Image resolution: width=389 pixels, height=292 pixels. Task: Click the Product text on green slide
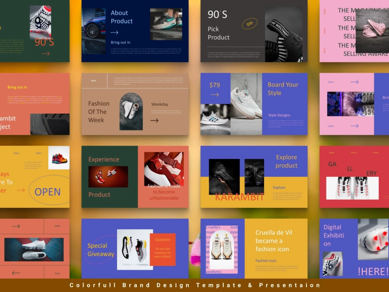pyautogui.click(x=99, y=194)
